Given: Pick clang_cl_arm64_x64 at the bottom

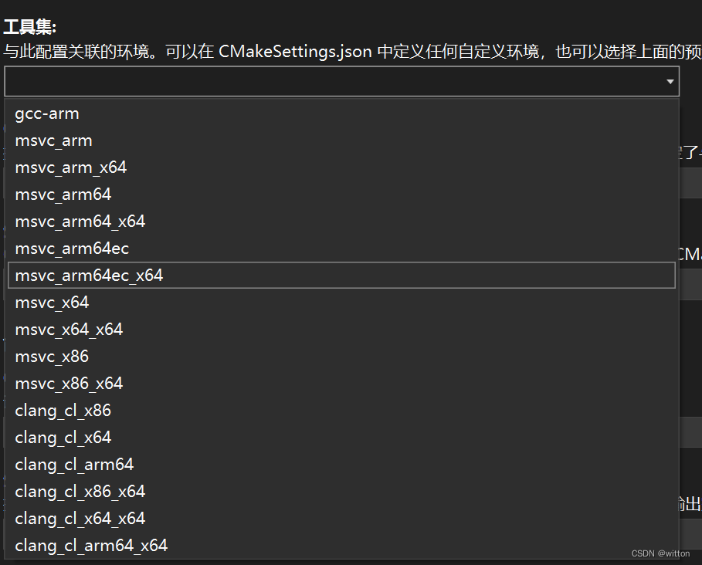Looking at the screenshot, I should 91,544.
